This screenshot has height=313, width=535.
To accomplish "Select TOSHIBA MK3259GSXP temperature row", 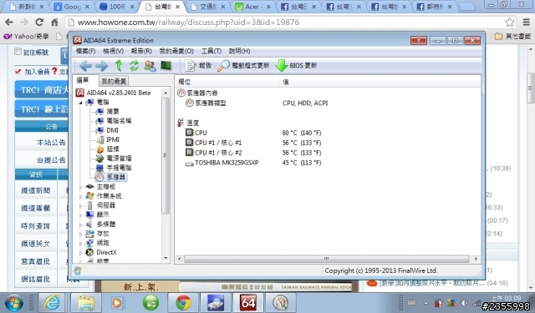I will [253, 163].
